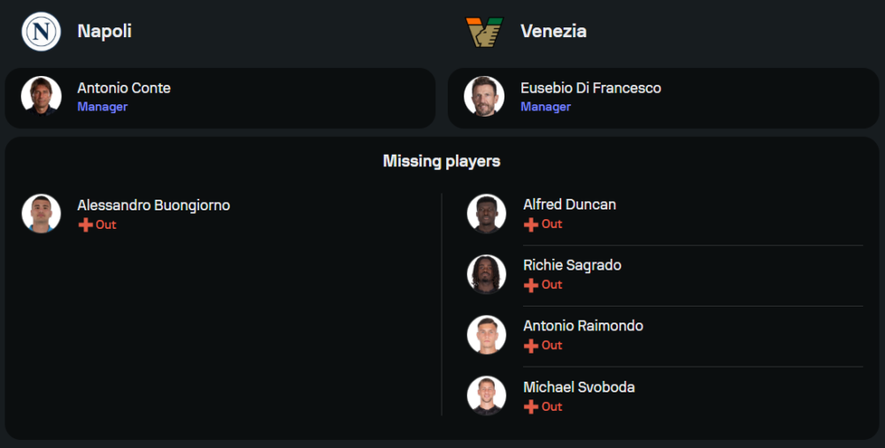Click Alfred Duncan's player avatar
This screenshot has height=448, width=885.
click(487, 214)
